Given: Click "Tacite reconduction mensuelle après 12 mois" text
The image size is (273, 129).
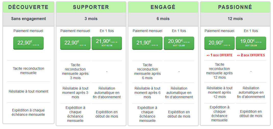Looking at the screenshot, I should 219,71.
